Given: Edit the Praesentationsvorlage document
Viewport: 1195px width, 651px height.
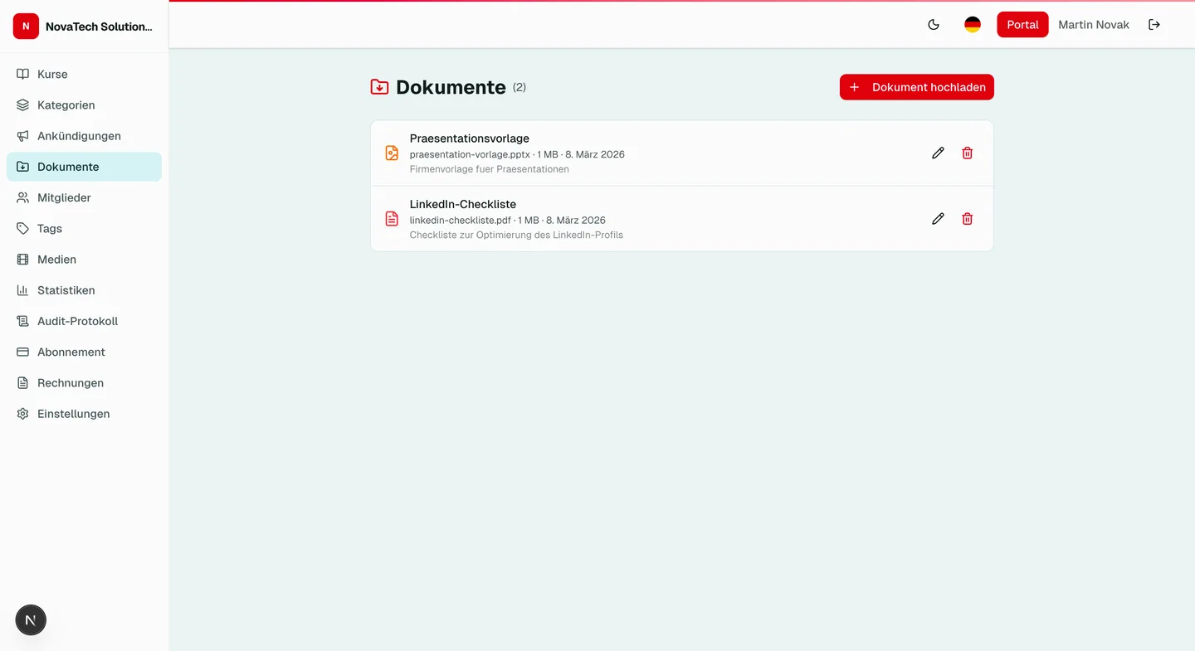Looking at the screenshot, I should 938,153.
